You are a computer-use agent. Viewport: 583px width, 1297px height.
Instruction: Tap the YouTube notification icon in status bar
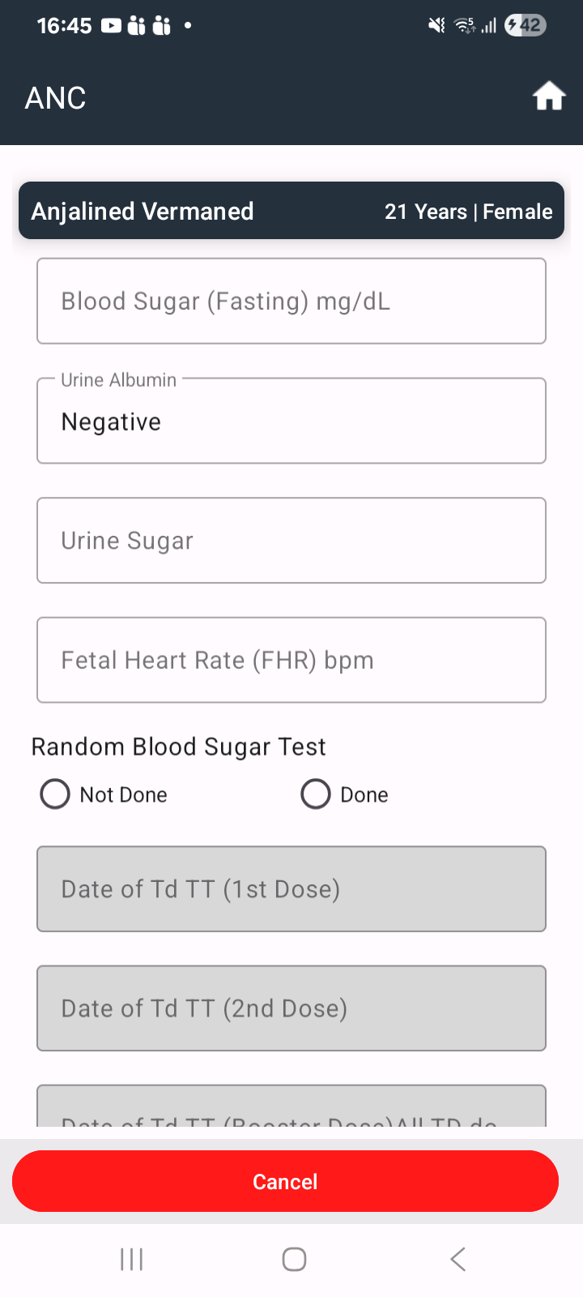pyautogui.click(x=111, y=26)
